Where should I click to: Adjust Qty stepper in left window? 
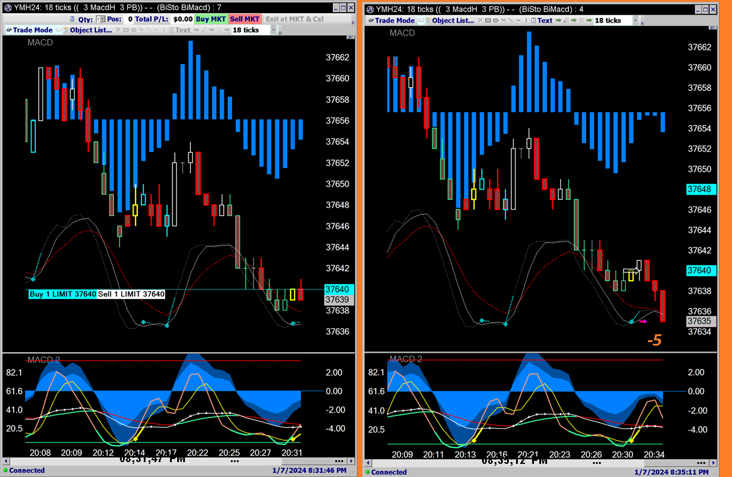click(x=103, y=19)
